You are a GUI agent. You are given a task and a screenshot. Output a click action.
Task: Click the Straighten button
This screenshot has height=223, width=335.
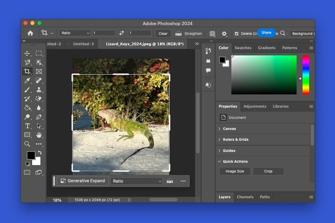point(188,33)
